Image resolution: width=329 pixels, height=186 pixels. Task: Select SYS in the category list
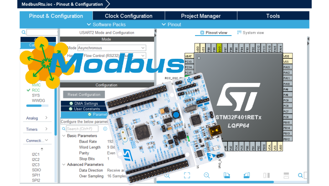pyautogui.click(x=36, y=95)
